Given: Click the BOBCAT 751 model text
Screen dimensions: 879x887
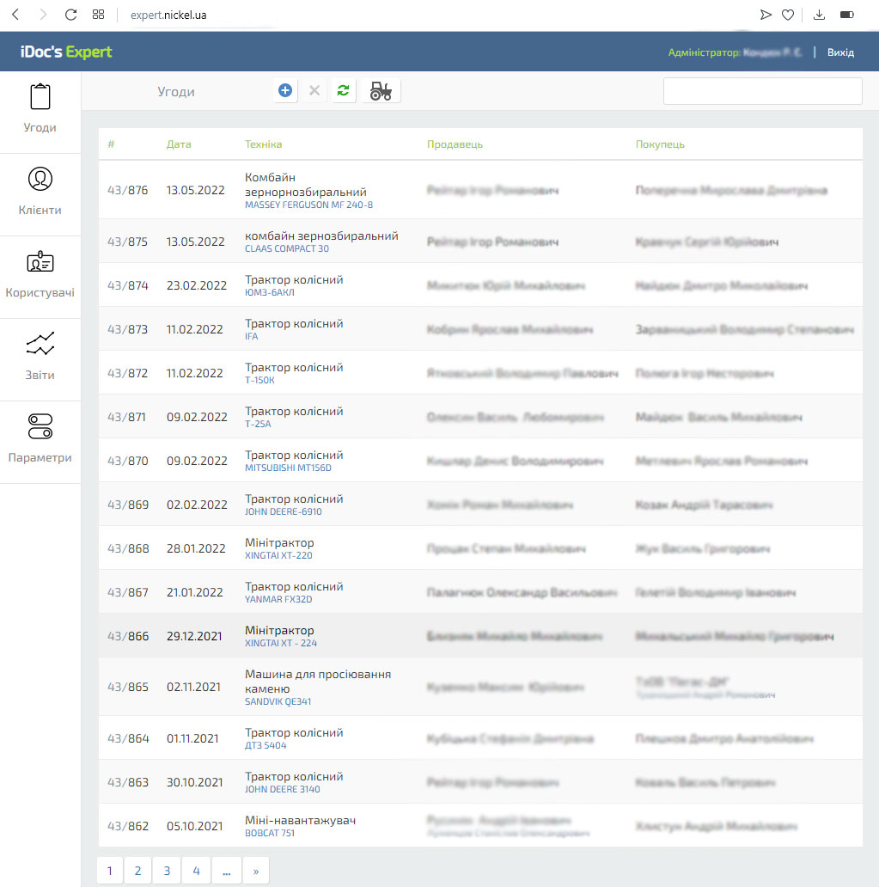Looking at the screenshot, I should pos(270,833).
